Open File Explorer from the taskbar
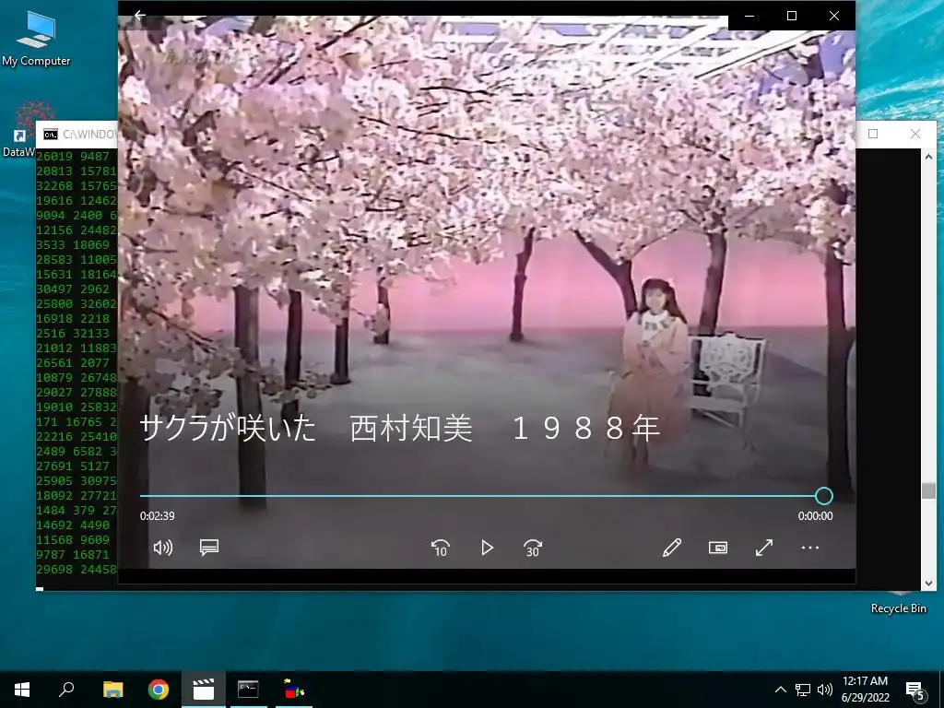The height and width of the screenshot is (708, 944). (112, 690)
